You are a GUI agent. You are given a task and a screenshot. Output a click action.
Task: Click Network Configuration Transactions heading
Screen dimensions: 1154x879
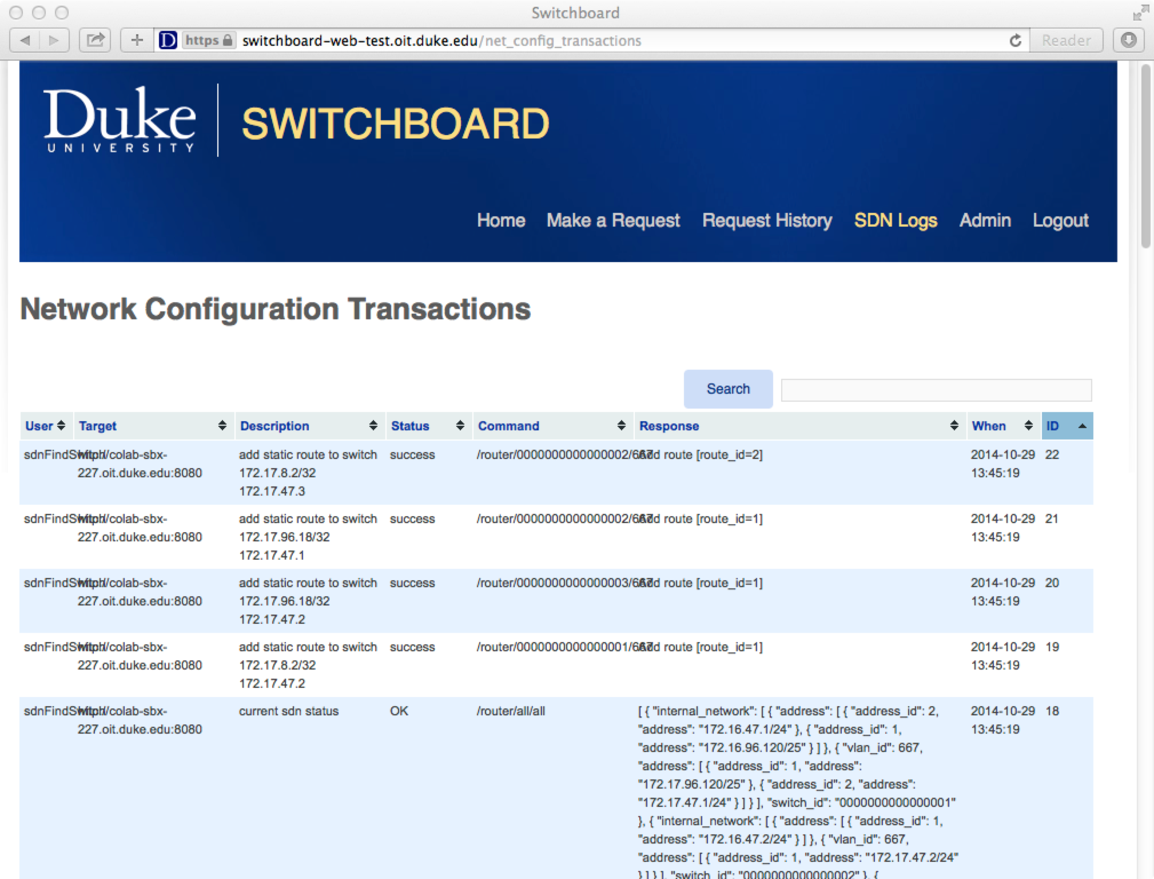[275, 310]
